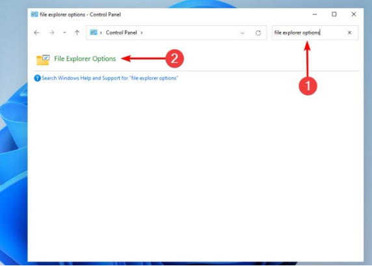Navigate up one level with up arrow
The height and width of the screenshot is (266, 372).
[77, 33]
